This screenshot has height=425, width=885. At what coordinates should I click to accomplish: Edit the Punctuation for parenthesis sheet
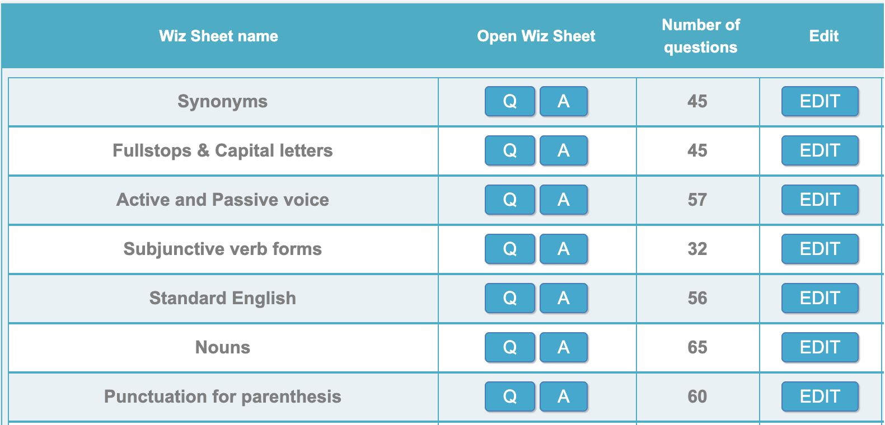point(820,396)
